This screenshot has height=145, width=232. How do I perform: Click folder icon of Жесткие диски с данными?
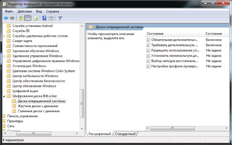[x=14, y=106]
